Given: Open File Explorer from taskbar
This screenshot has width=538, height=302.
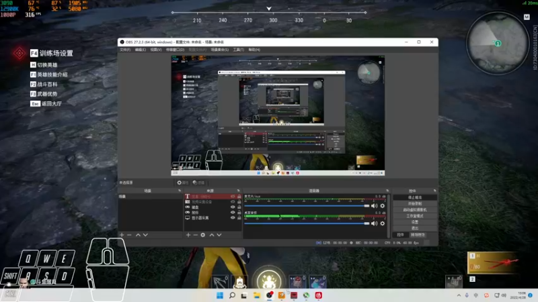Looking at the screenshot, I should pos(257,295).
